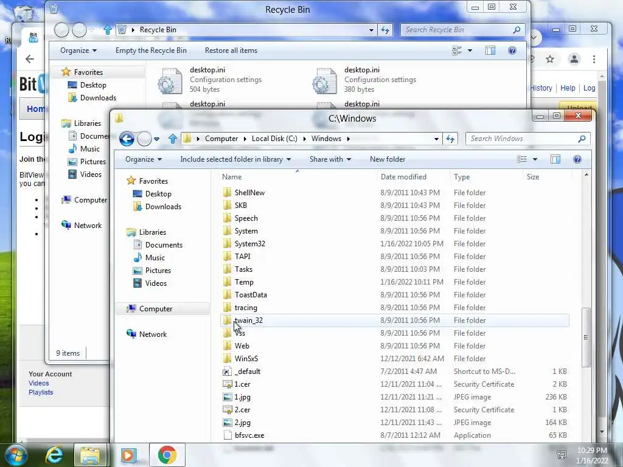The height and width of the screenshot is (467, 623).
Task: Open Windows Media Player from taskbar
Action: click(x=128, y=455)
